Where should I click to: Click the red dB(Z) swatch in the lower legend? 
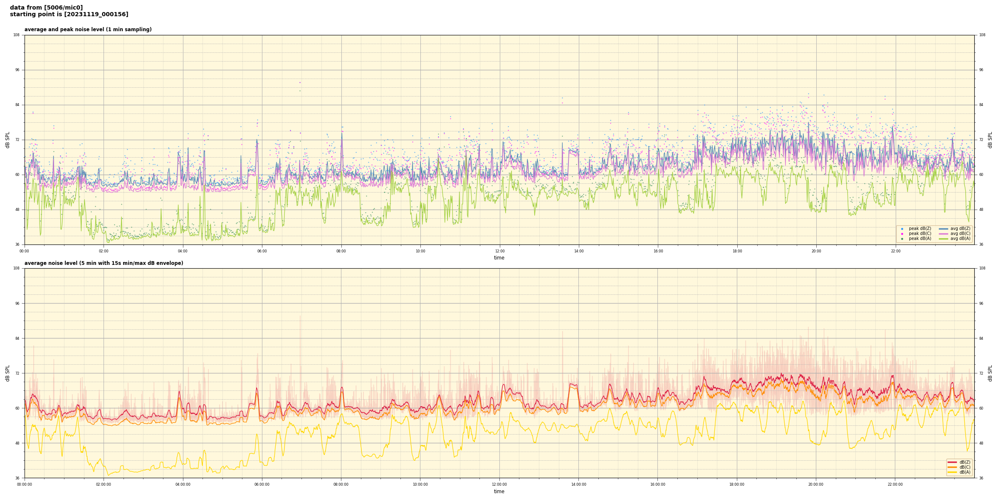[x=952, y=462]
